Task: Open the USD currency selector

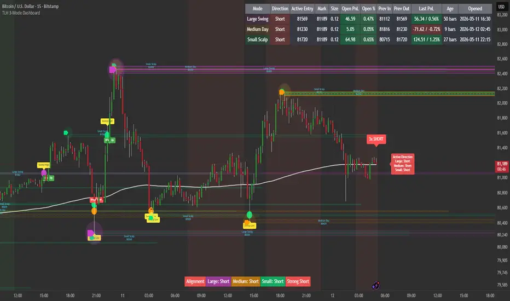Action: click(x=501, y=7)
